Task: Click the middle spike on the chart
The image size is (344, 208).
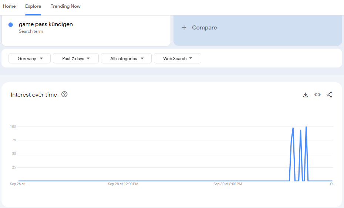Action: [x=300, y=131]
